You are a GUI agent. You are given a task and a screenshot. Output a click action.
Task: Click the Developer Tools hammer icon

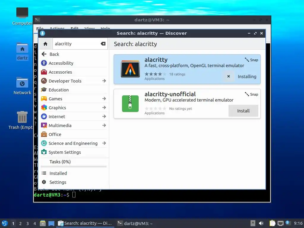point(44,81)
